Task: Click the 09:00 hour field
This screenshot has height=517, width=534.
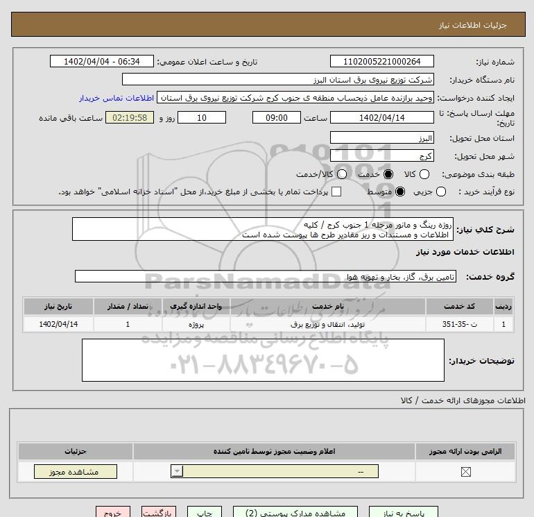Action: 277,117
